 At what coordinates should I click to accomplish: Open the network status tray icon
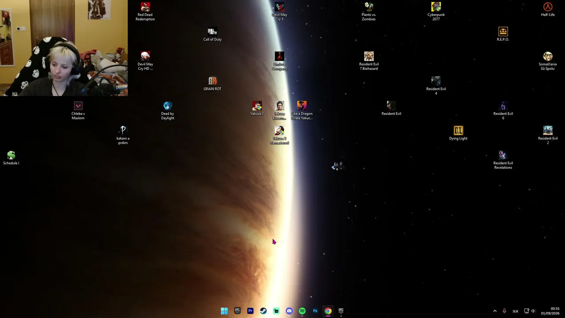pos(527,311)
